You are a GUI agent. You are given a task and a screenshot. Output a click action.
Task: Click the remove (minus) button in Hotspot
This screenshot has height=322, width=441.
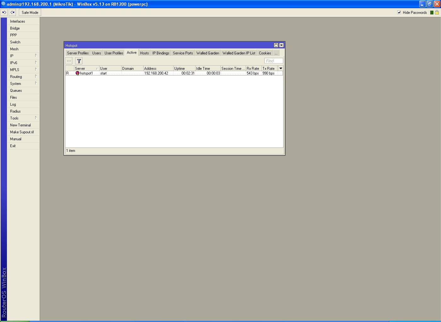point(69,61)
